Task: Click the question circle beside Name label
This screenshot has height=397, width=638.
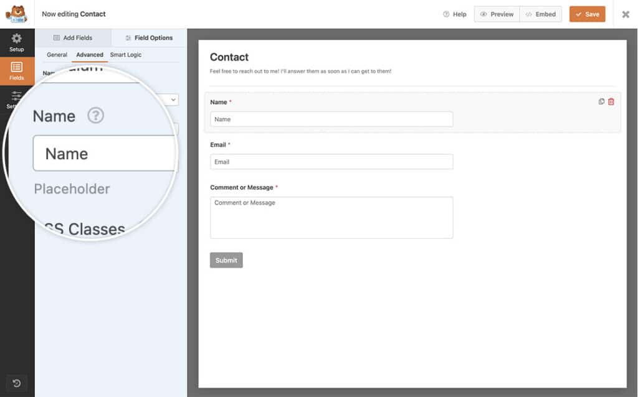Action: pos(95,116)
